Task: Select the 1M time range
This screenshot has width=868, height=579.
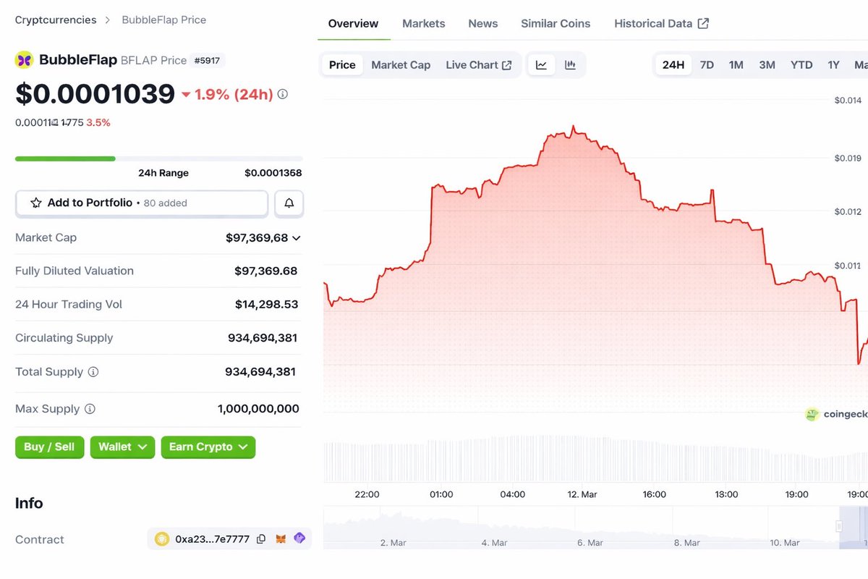Action: (x=736, y=65)
